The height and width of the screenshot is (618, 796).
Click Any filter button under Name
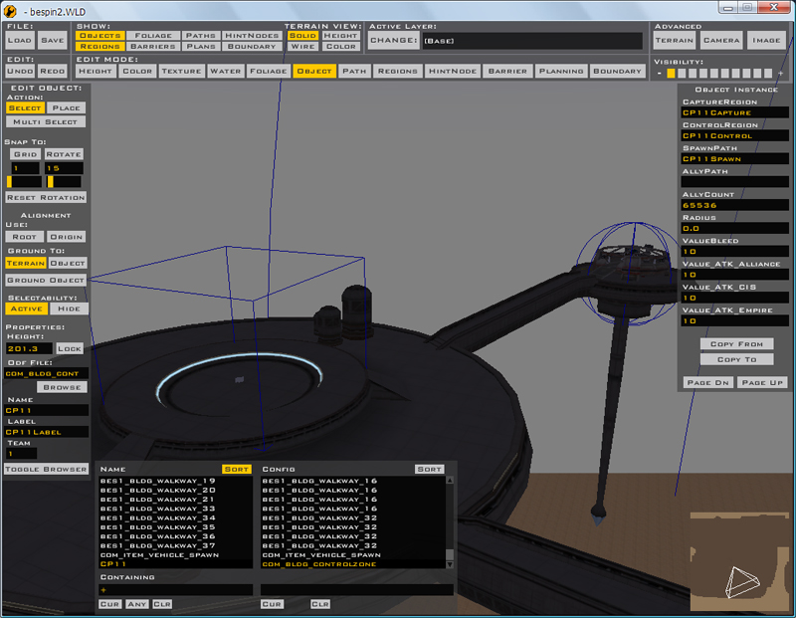point(137,604)
